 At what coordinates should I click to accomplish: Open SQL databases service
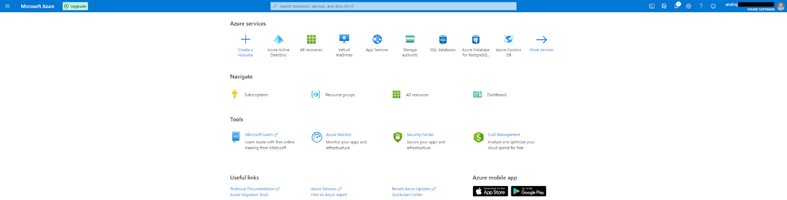tap(443, 40)
